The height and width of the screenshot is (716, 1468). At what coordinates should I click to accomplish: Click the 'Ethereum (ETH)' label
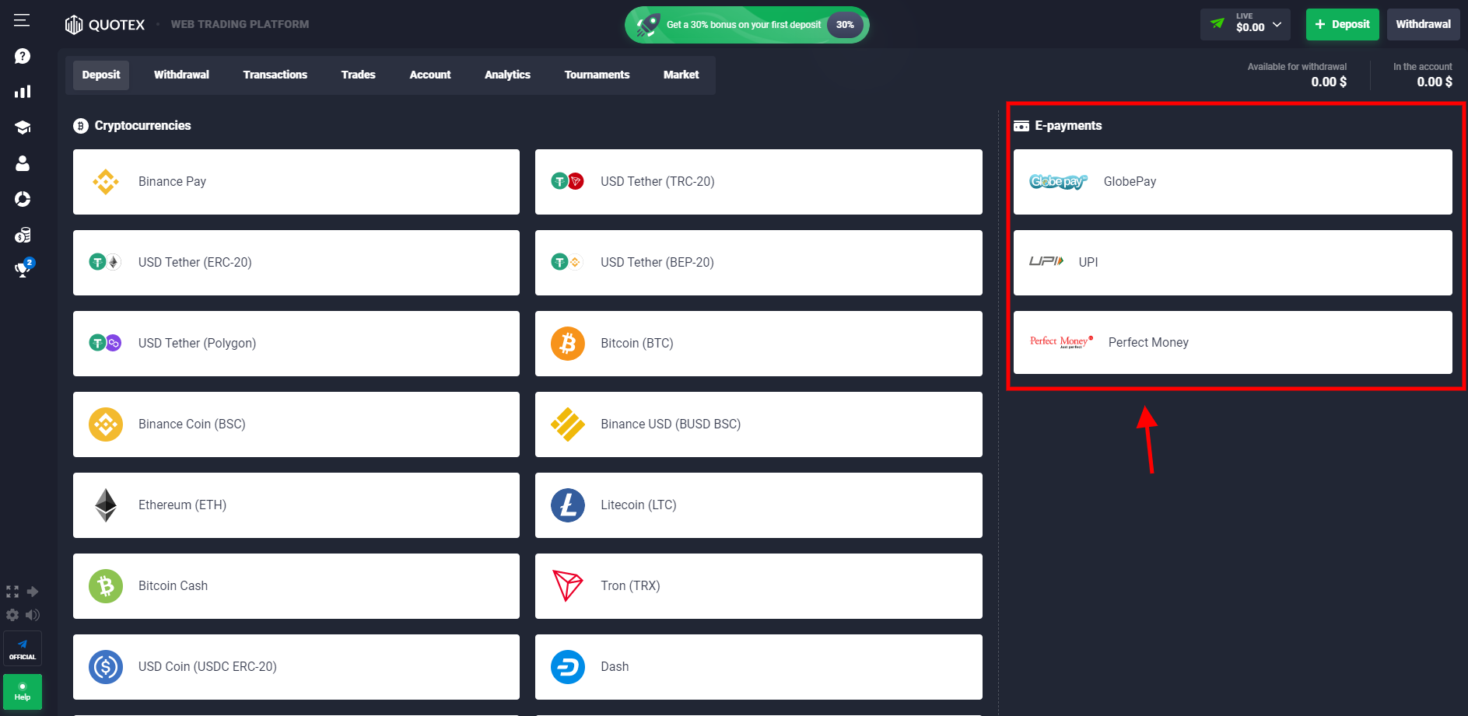[x=182, y=505]
